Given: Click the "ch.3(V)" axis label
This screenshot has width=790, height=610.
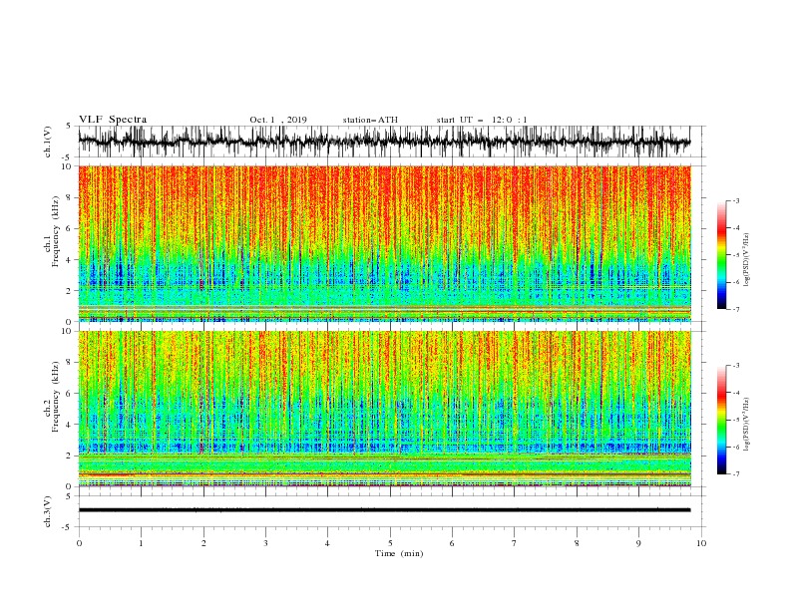Looking at the screenshot, I should pos(48,511).
